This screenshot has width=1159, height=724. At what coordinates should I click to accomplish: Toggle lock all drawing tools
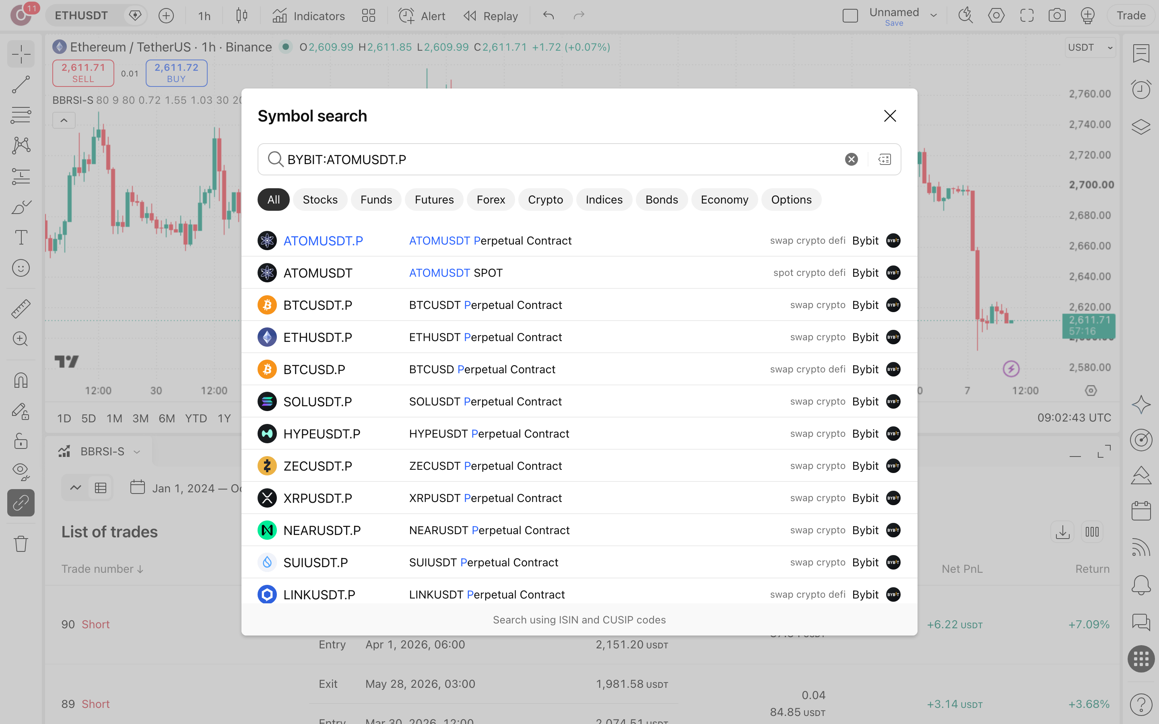[21, 441]
